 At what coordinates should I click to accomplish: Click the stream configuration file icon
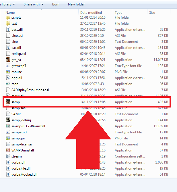click(x=8, y=156)
